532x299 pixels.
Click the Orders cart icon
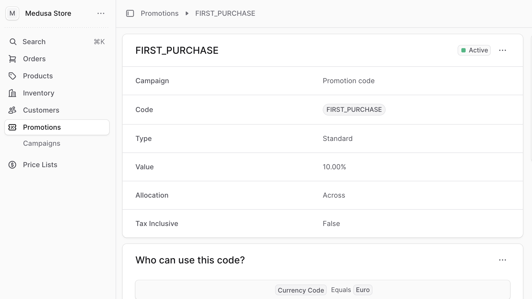pos(13,59)
